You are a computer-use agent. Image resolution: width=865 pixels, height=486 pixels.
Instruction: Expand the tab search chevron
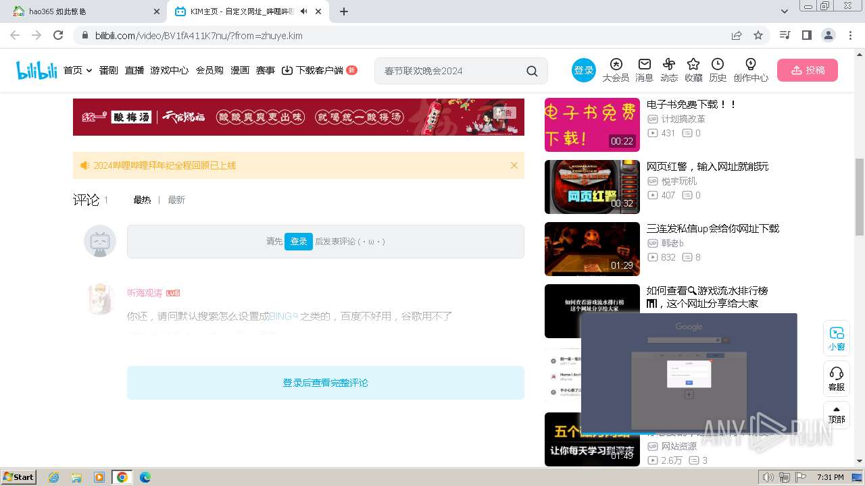tap(785, 11)
